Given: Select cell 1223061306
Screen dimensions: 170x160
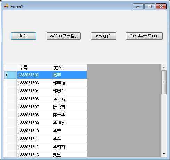Looking at the screenshot, I should click(34, 99).
